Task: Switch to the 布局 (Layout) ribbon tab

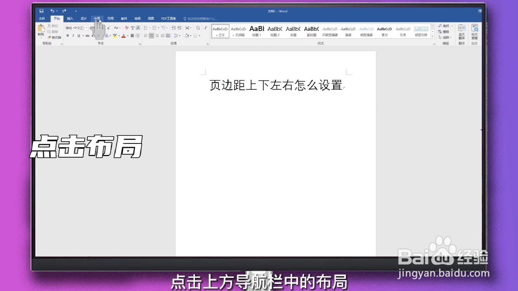Action: point(97,18)
